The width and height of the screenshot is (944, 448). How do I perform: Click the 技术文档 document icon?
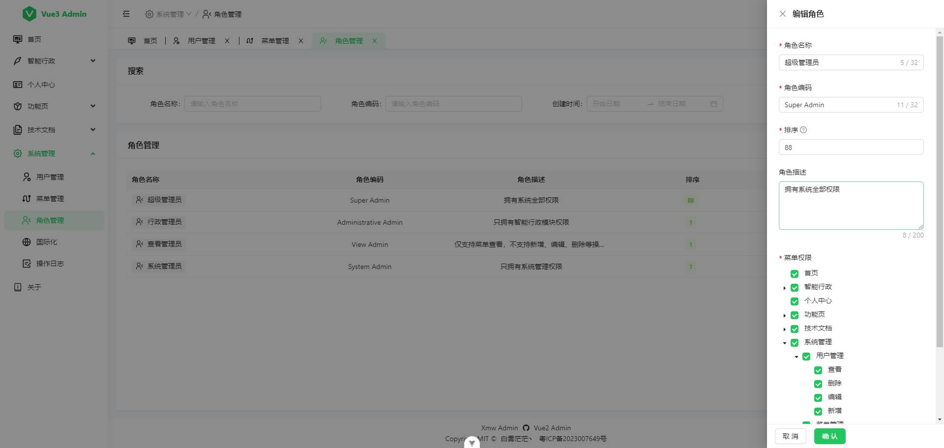coord(18,130)
